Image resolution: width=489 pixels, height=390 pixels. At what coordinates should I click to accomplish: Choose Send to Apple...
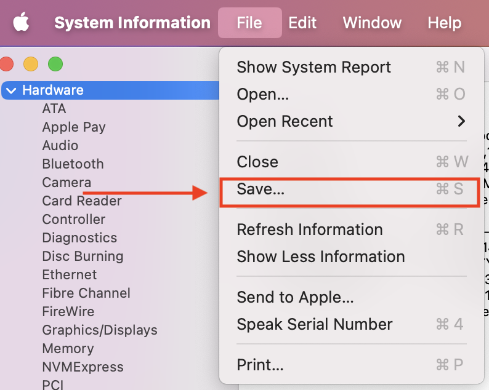click(x=352, y=297)
